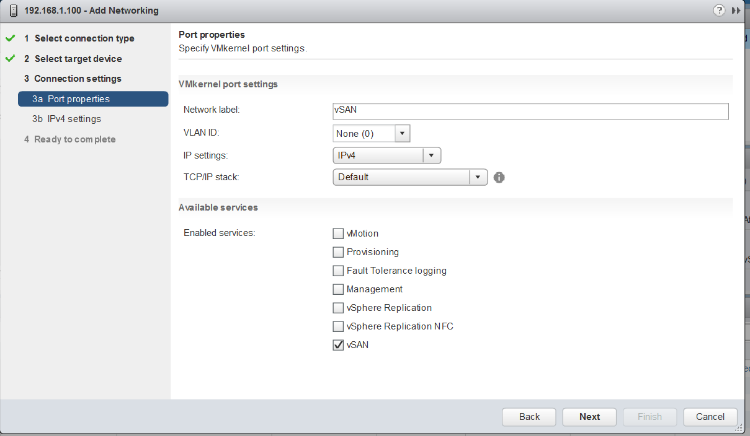
Task: Enable vSphere Replication NFC checkbox
Action: point(338,326)
